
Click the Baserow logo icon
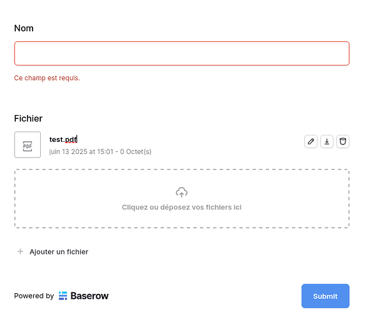pos(63,296)
